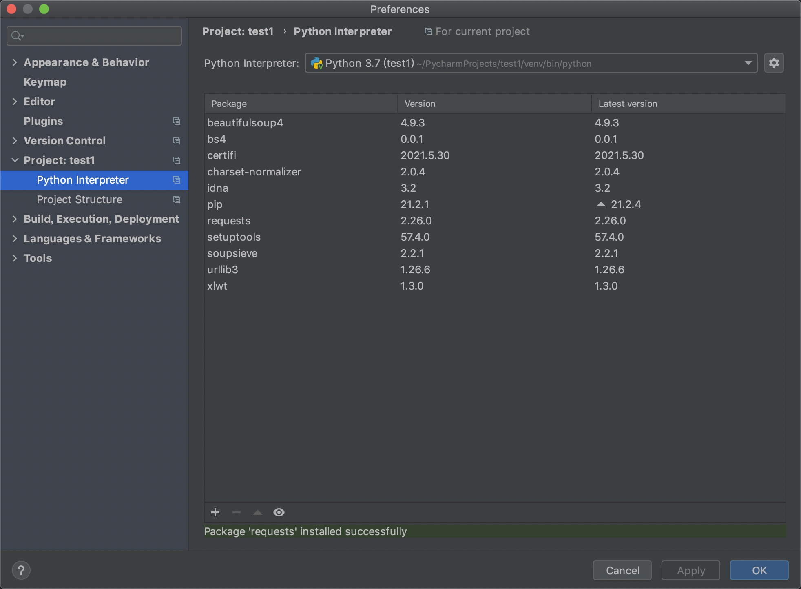
Task: Click version 1.26.6 of urllib3
Action: coord(415,270)
